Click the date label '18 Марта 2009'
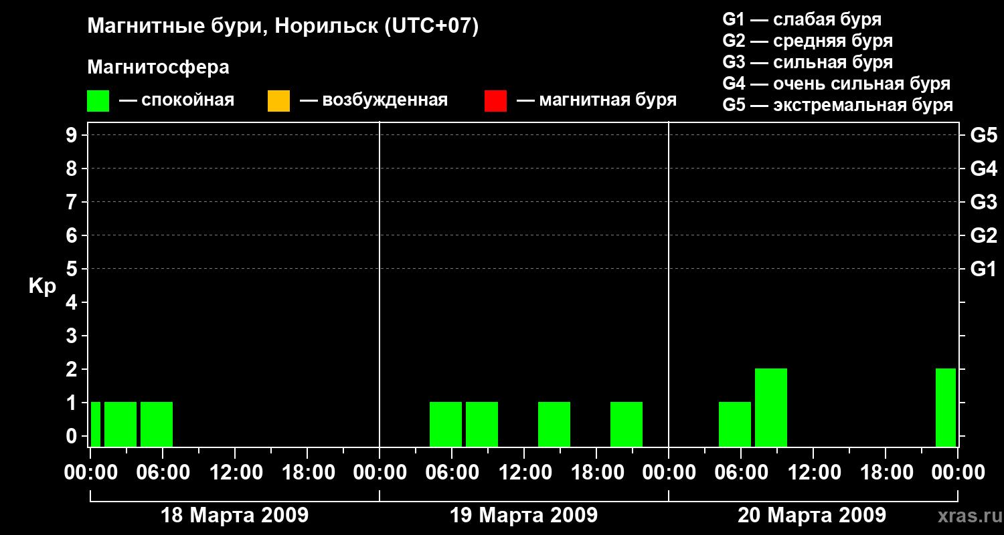This screenshot has height=535, width=1004. pyautogui.click(x=234, y=516)
